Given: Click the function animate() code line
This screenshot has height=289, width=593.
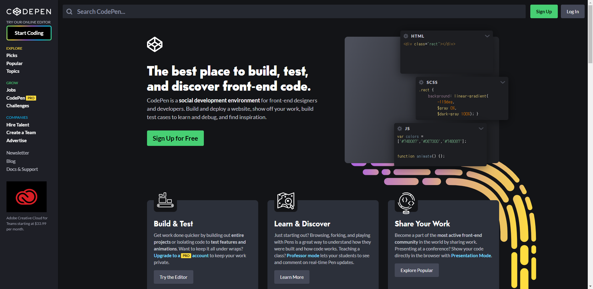Looking at the screenshot, I should pos(421,156).
